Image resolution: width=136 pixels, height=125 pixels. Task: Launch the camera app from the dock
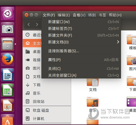coord(7,29)
